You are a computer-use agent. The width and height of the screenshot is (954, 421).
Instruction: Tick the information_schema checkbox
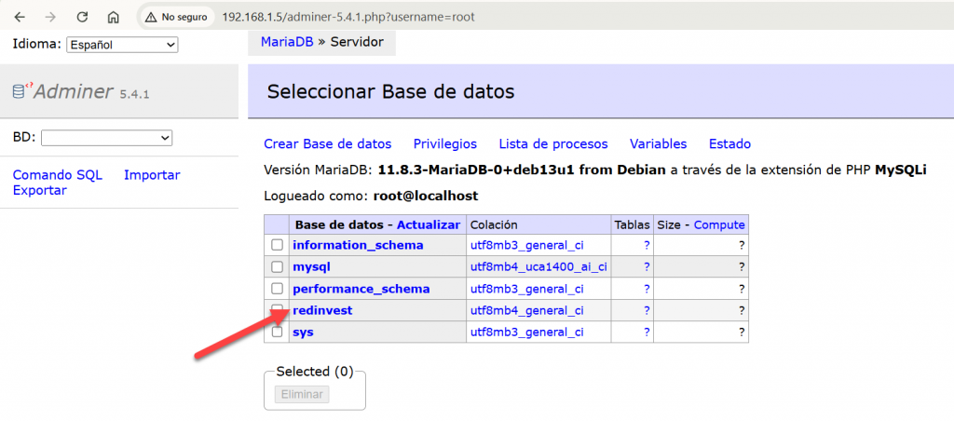click(277, 245)
